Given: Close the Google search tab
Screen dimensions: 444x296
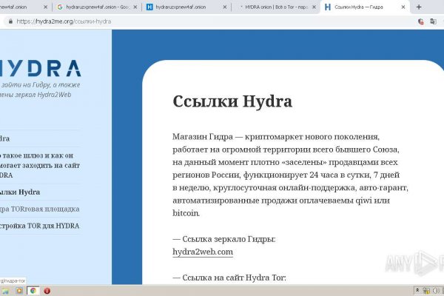Looking at the screenshot, I should [135, 7].
